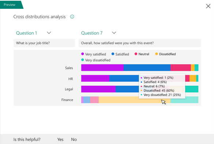Expand the Question 1 dropdown chevron
The height and width of the screenshot is (144, 214).
[49, 33]
